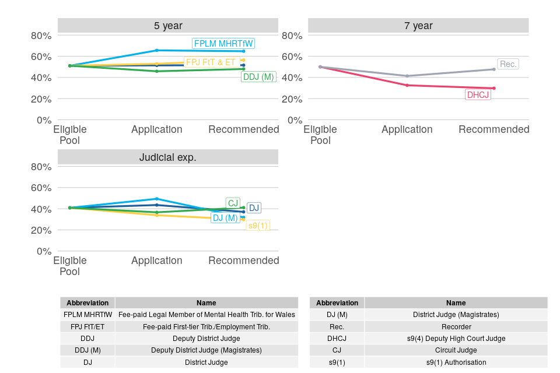Viewport: 560px width, 373px height.
Task: Select the yellow "FPJ FtT & ET" chart label
Action: (x=211, y=62)
